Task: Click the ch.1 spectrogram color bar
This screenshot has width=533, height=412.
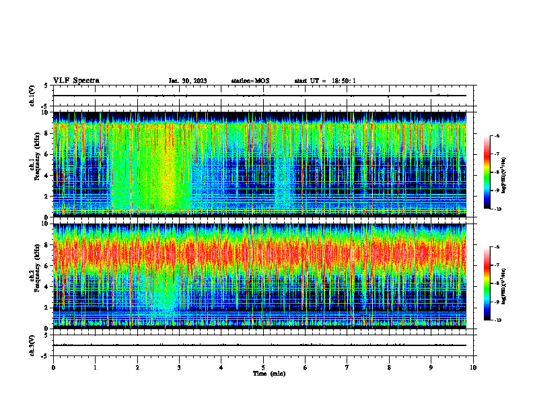Action: pos(487,172)
